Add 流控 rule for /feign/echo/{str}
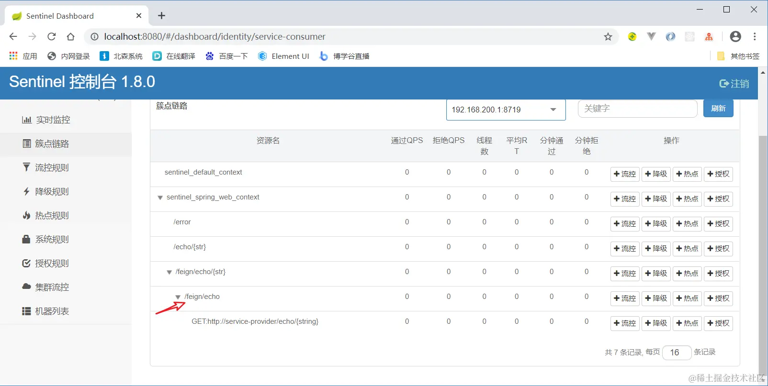Screen dimensions: 768x386 625,274
